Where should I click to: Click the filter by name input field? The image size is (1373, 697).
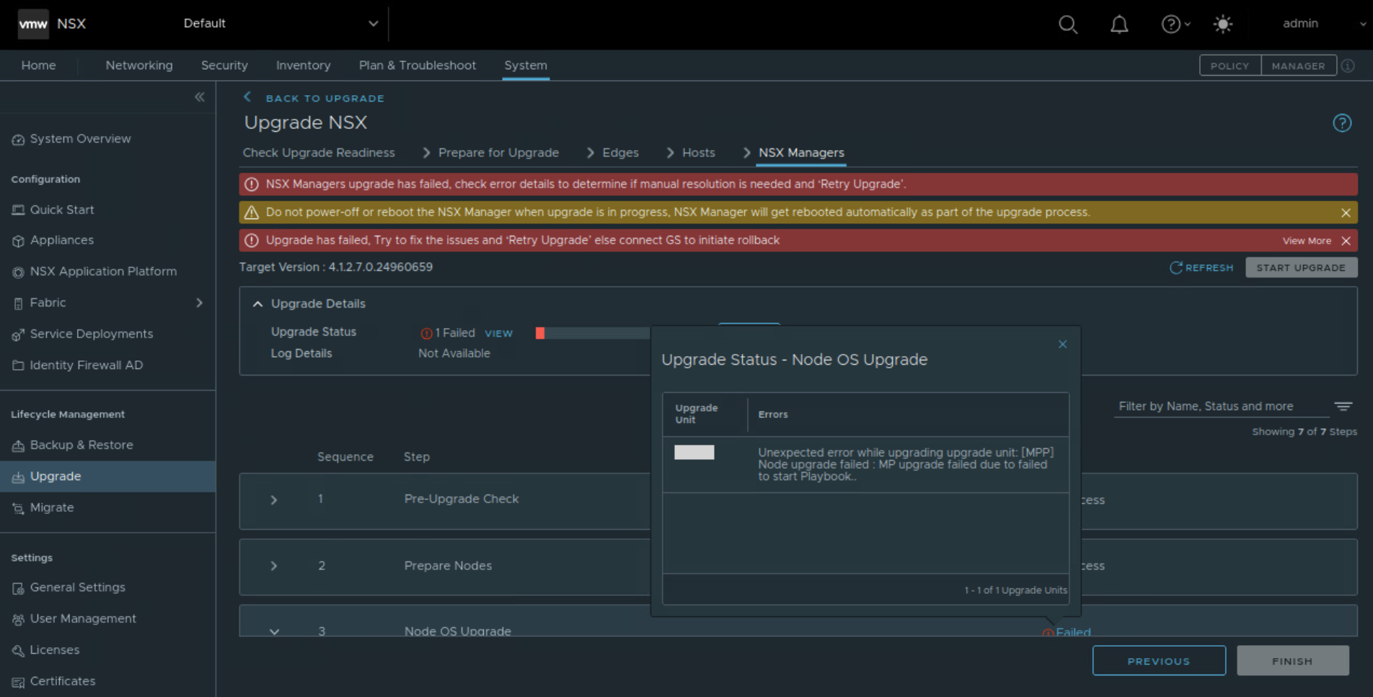tap(1221, 407)
